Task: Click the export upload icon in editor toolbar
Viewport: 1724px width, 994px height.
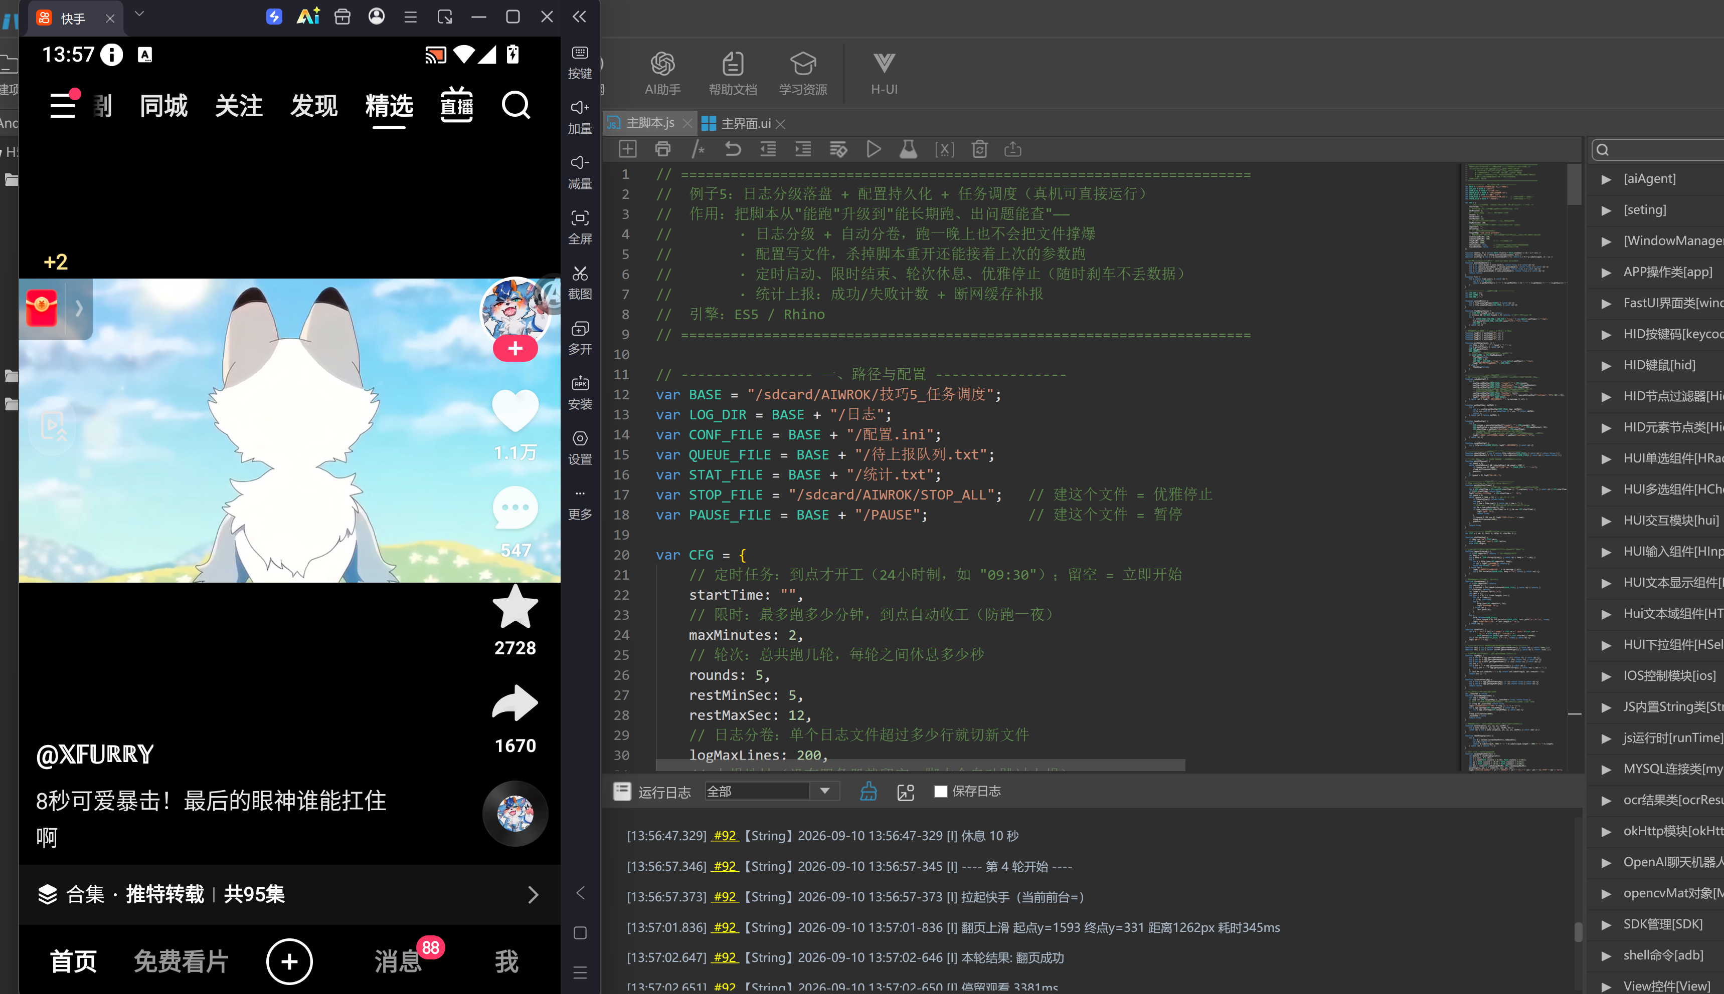Action: click(x=1012, y=149)
